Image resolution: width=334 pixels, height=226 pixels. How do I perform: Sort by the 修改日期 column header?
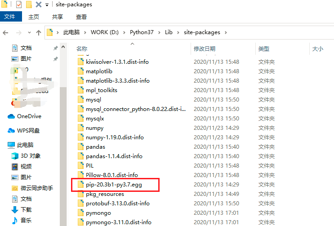click(x=204, y=49)
